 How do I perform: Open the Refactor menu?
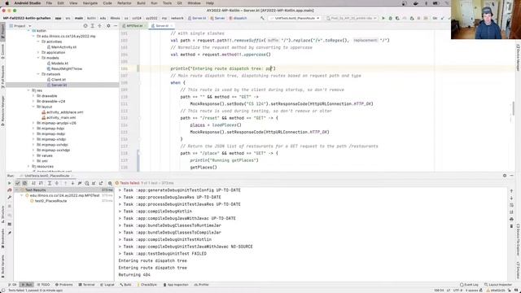point(125,3)
